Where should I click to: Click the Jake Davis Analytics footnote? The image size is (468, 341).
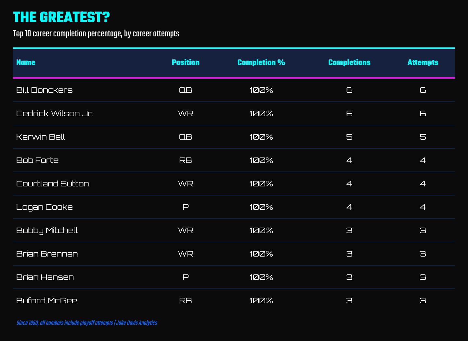(136, 323)
